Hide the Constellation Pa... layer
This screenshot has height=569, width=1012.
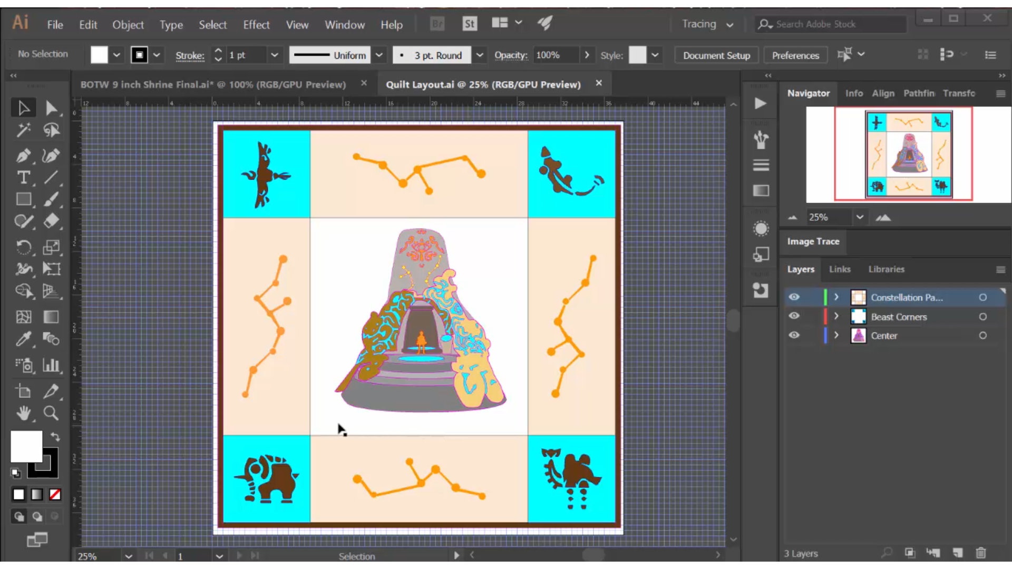click(x=794, y=297)
